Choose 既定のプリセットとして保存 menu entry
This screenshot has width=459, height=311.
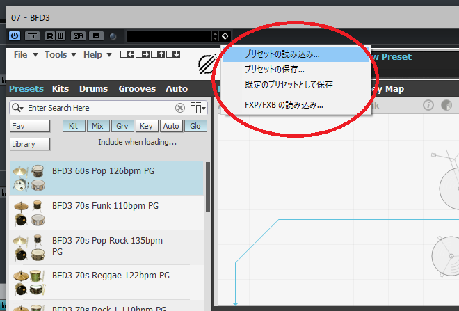pyautogui.click(x=296, y=85)
